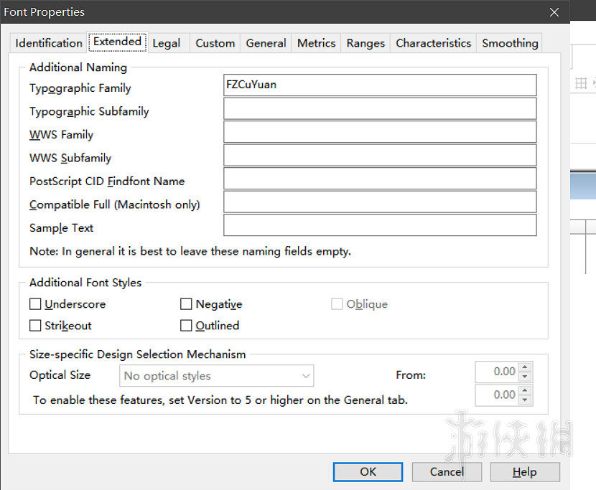Increase the From value with up arrow
This screenshot has width=596, height=490.
point(525,368)
